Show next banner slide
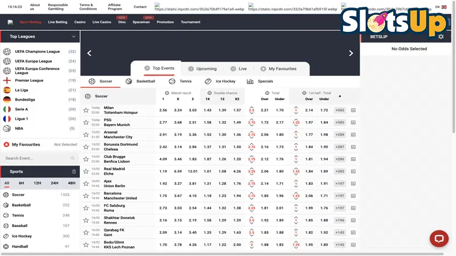The image size is (456, 256). [x=351, y=53]
